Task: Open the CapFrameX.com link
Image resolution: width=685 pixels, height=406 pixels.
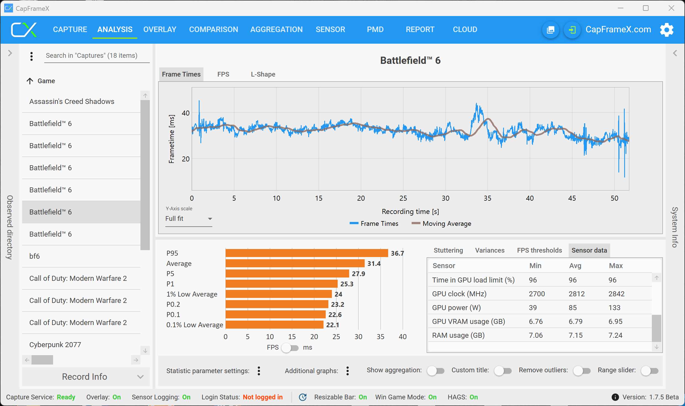Action: pos(618,30)
